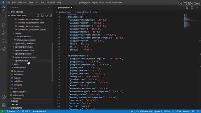Open Explorer more actions ellipsis
This screenshot has width=201, height=113.
point(49,8)
